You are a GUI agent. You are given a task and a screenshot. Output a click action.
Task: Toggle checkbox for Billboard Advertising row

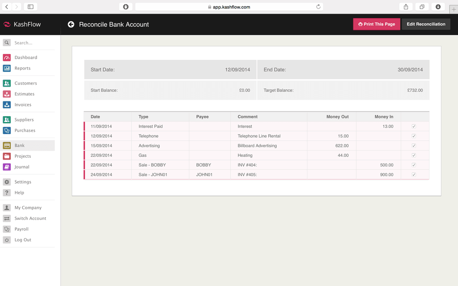click(414, 146)
